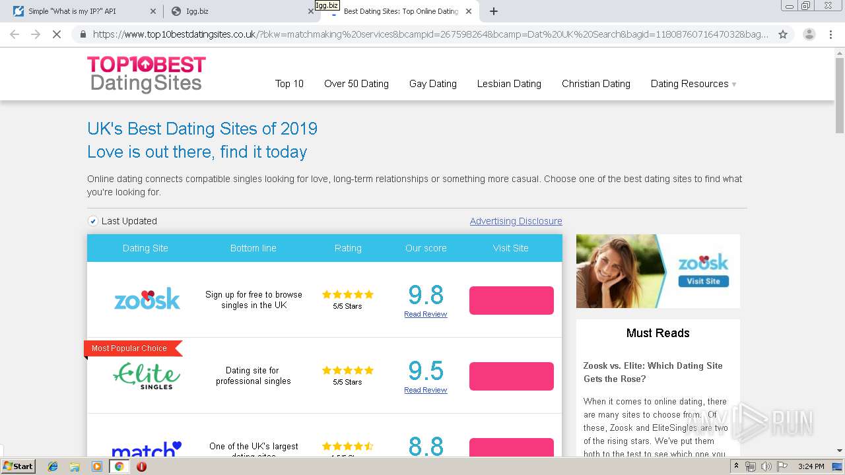845x475 pixels.
Task: Open Chrome's three-dot menu
Action: pyautogui.click(x=830, y=34)
